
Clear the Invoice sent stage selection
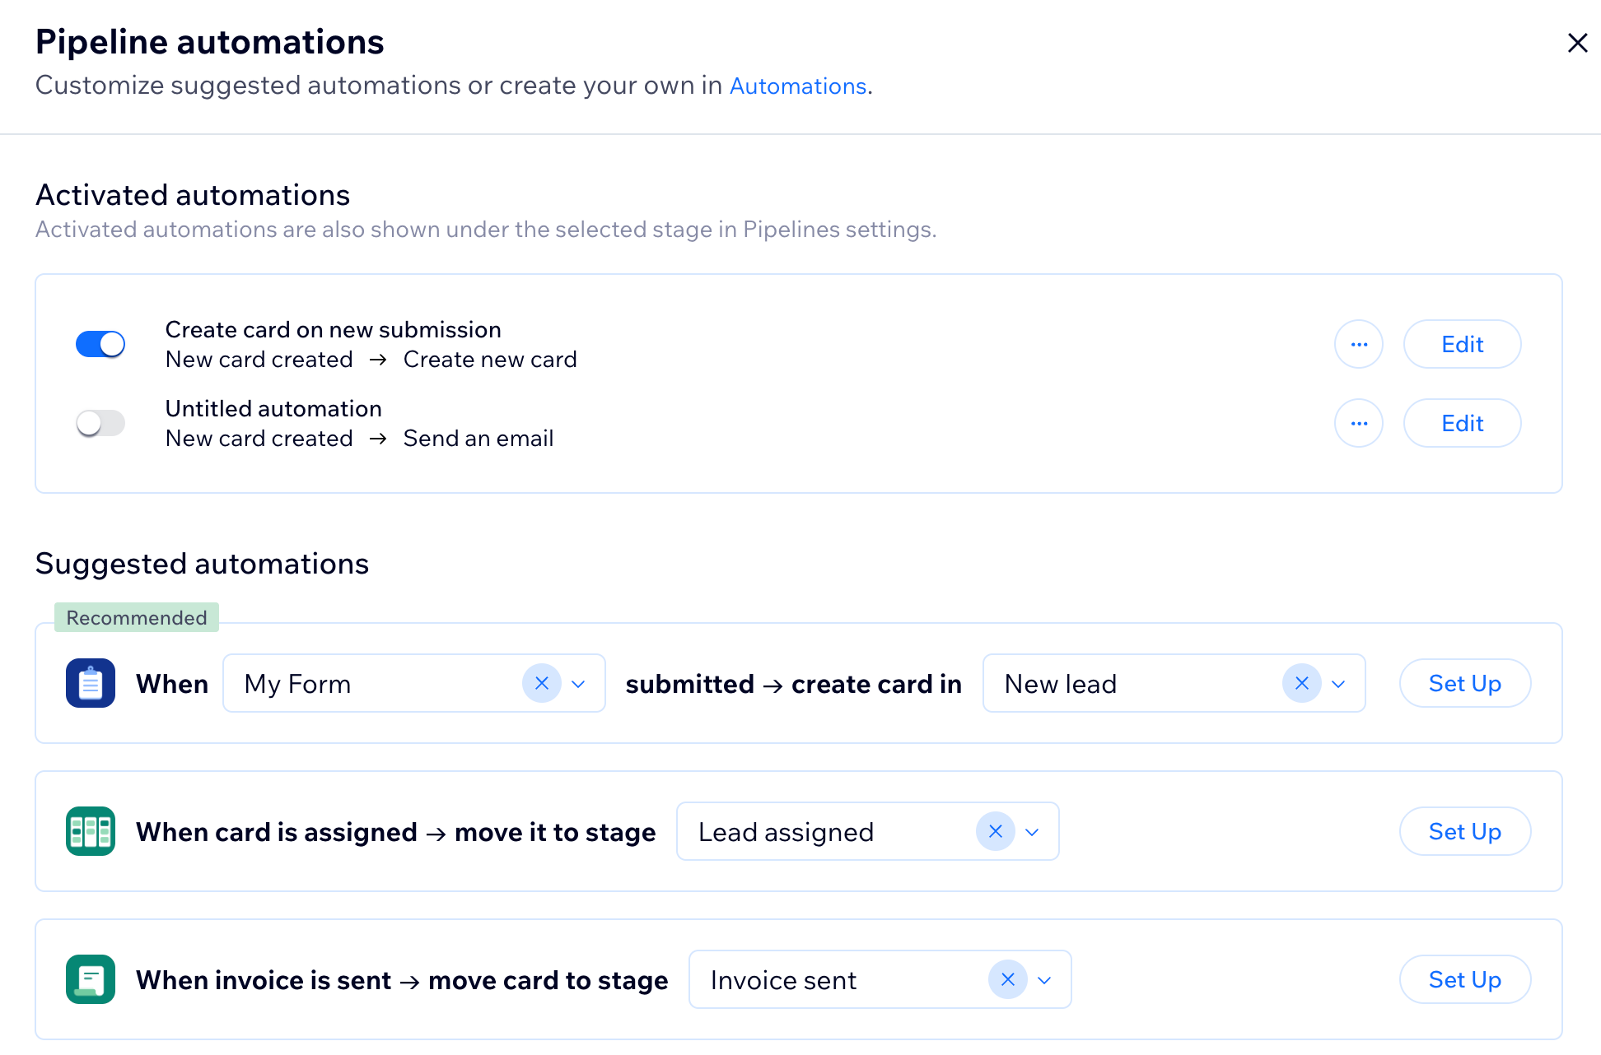coord(1007,979)
